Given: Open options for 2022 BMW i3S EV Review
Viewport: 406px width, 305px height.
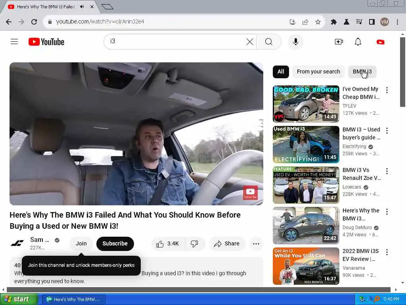Looking at the screenshot, I should click(x=387, y=252).
